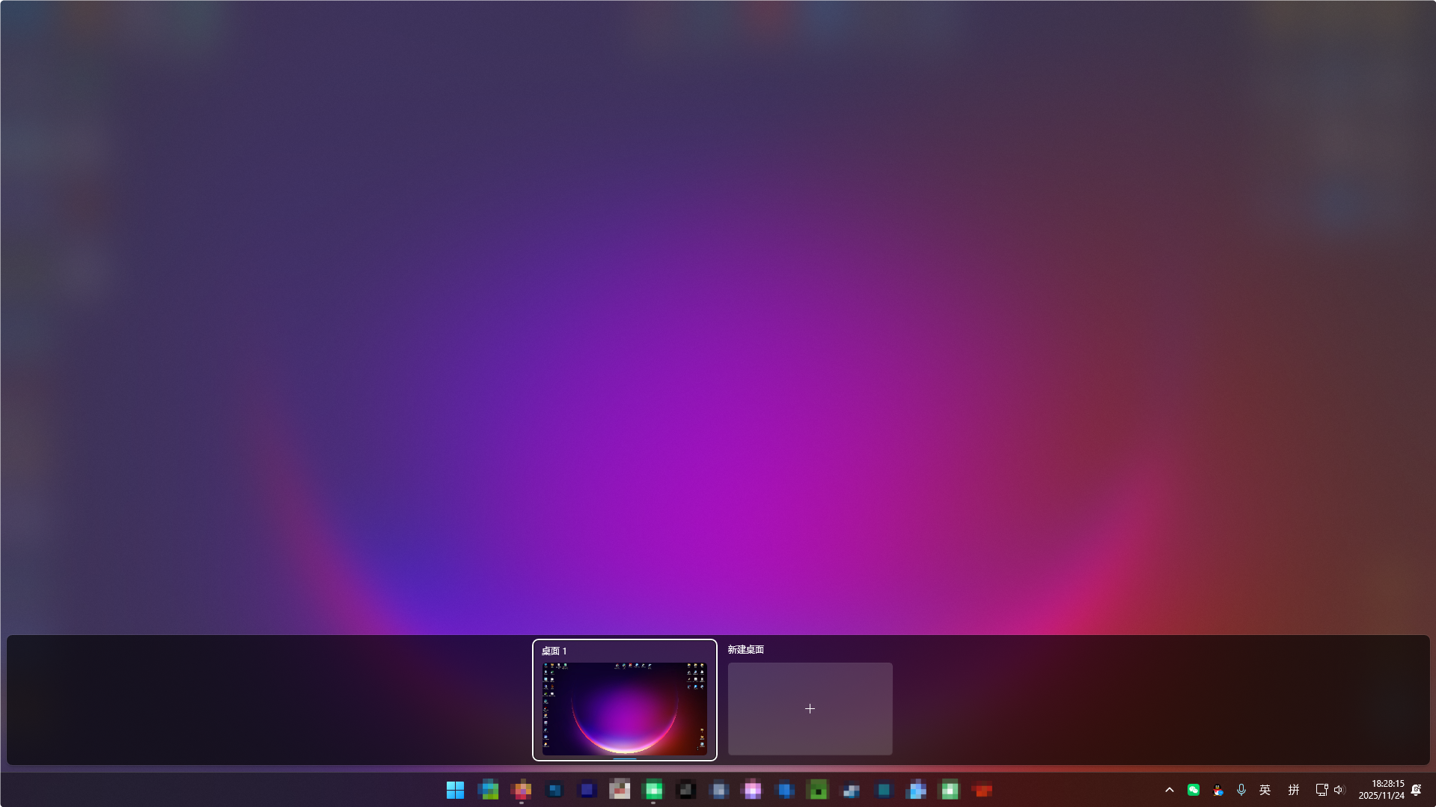Click the microphone icon in the tray

(1241, 789)
